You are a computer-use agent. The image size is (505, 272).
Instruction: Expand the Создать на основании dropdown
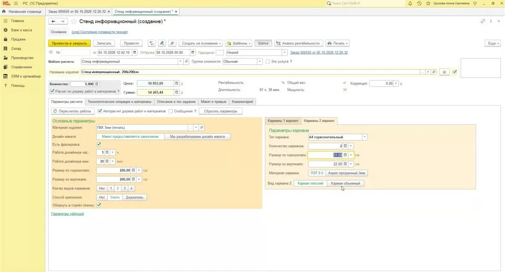pyautogui.click(x=200, y=43)
